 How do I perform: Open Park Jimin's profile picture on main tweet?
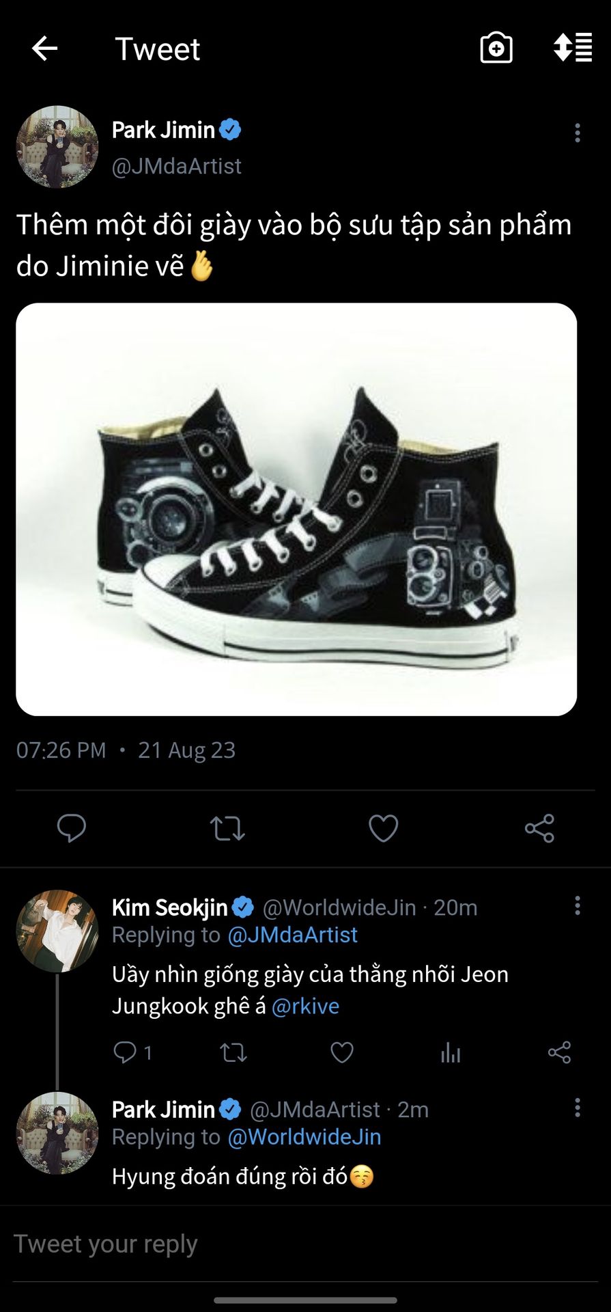coord(57,147)
